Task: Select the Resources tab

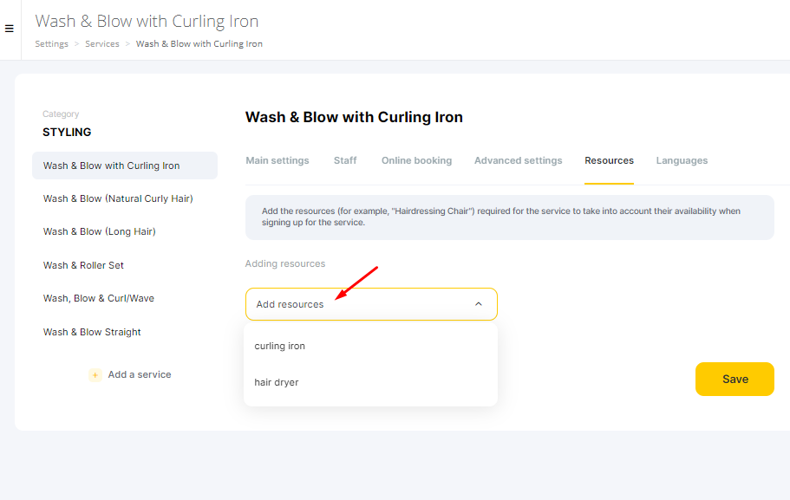Action: 609,160
